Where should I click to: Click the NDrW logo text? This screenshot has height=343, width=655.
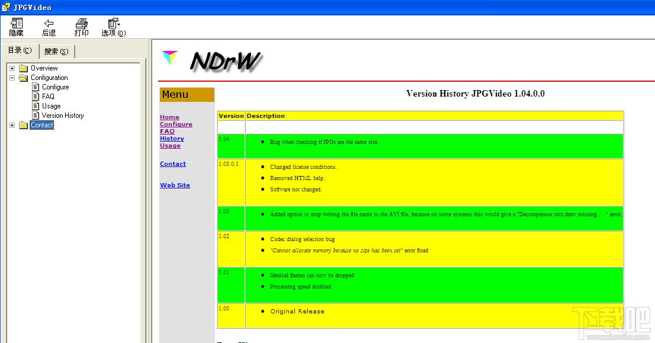pyautogui.click(x=226, y=62)
